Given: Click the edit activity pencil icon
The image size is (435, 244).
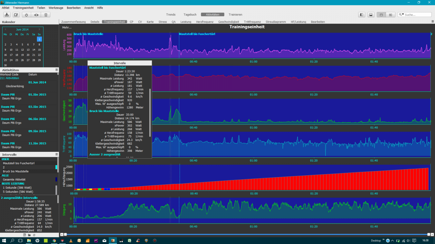Looking at the screenshot, I should (16, 15).
